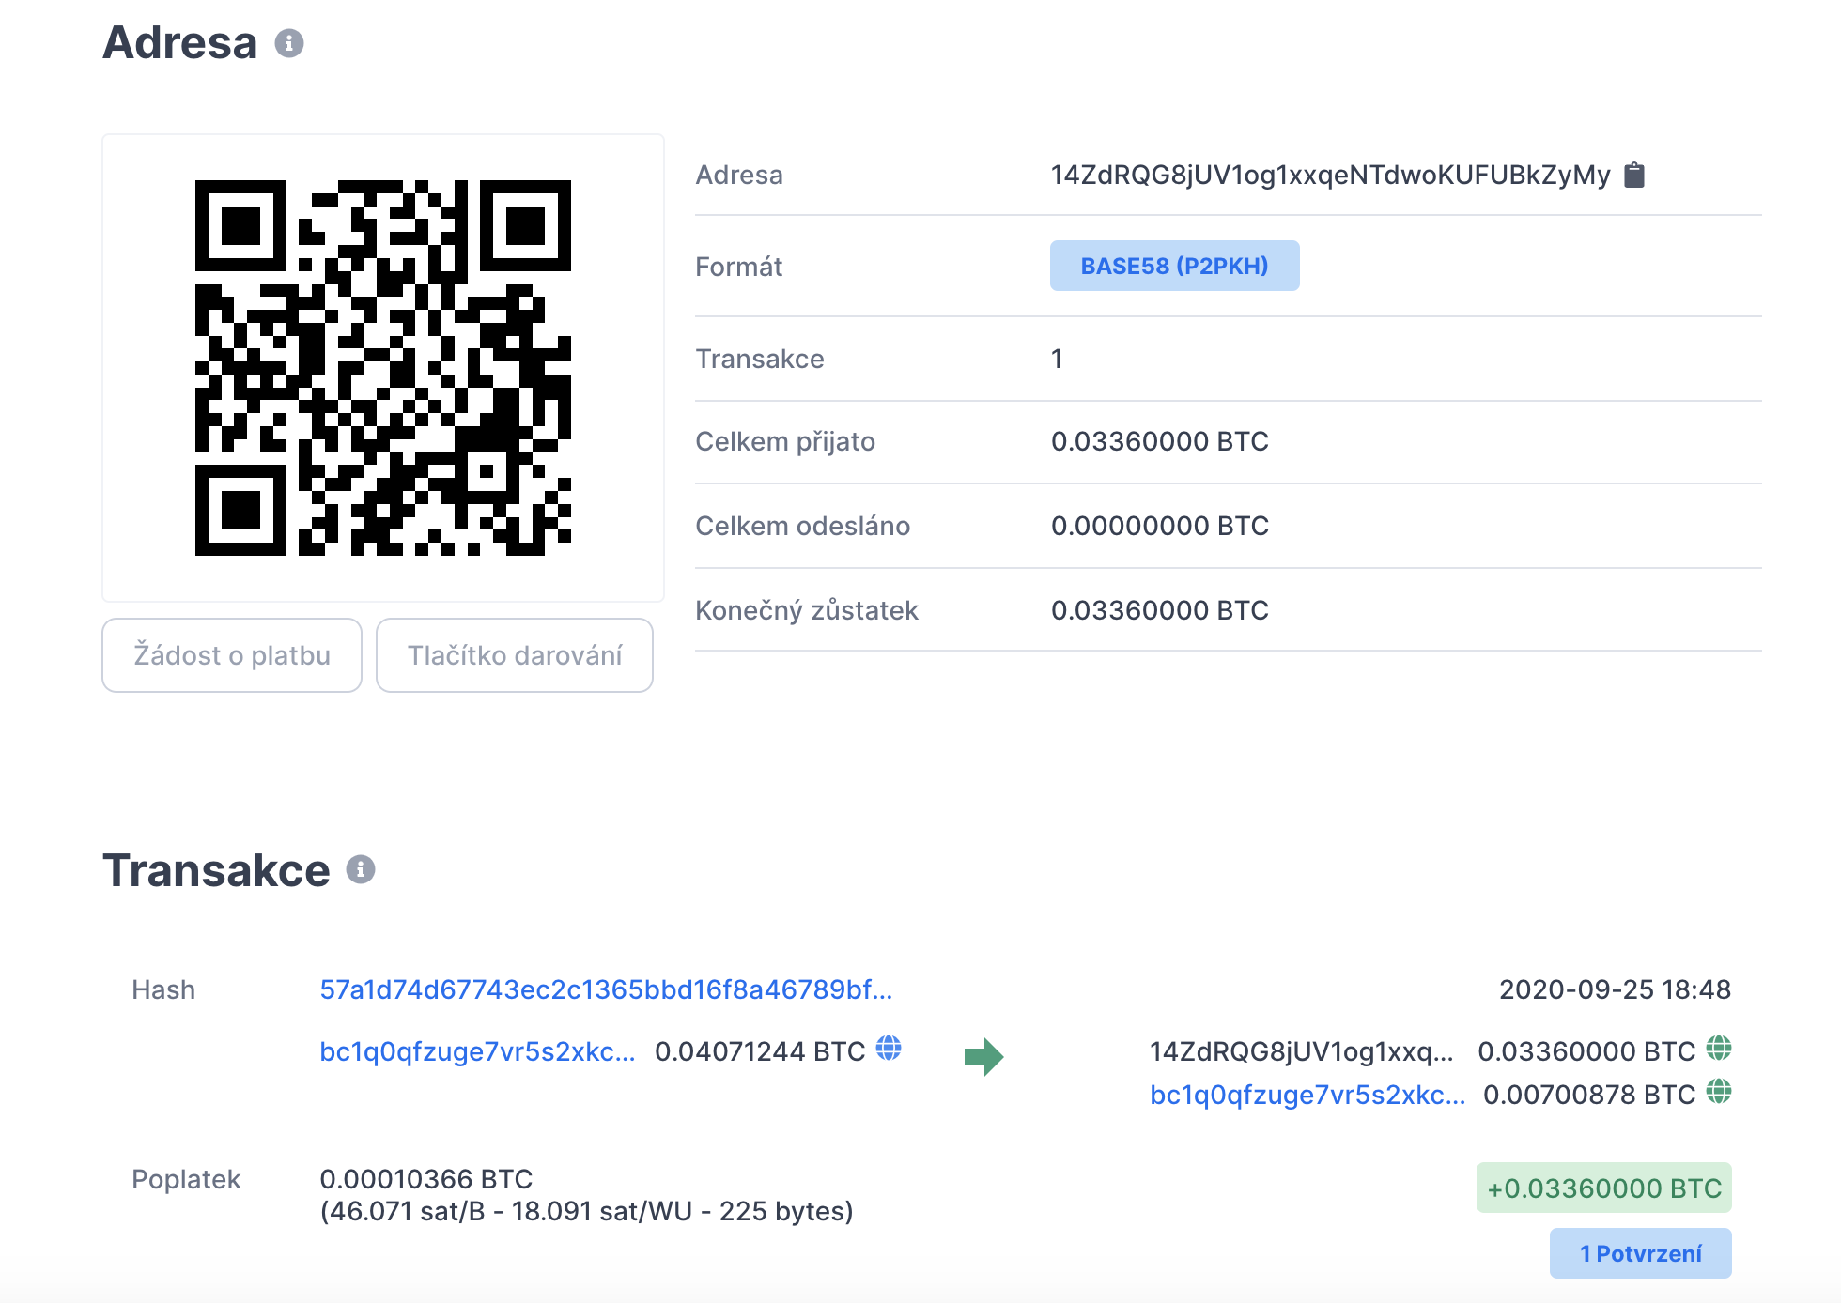Toggle the +0.03360000 BTC amount badge

click(x=1603, y=1188)
